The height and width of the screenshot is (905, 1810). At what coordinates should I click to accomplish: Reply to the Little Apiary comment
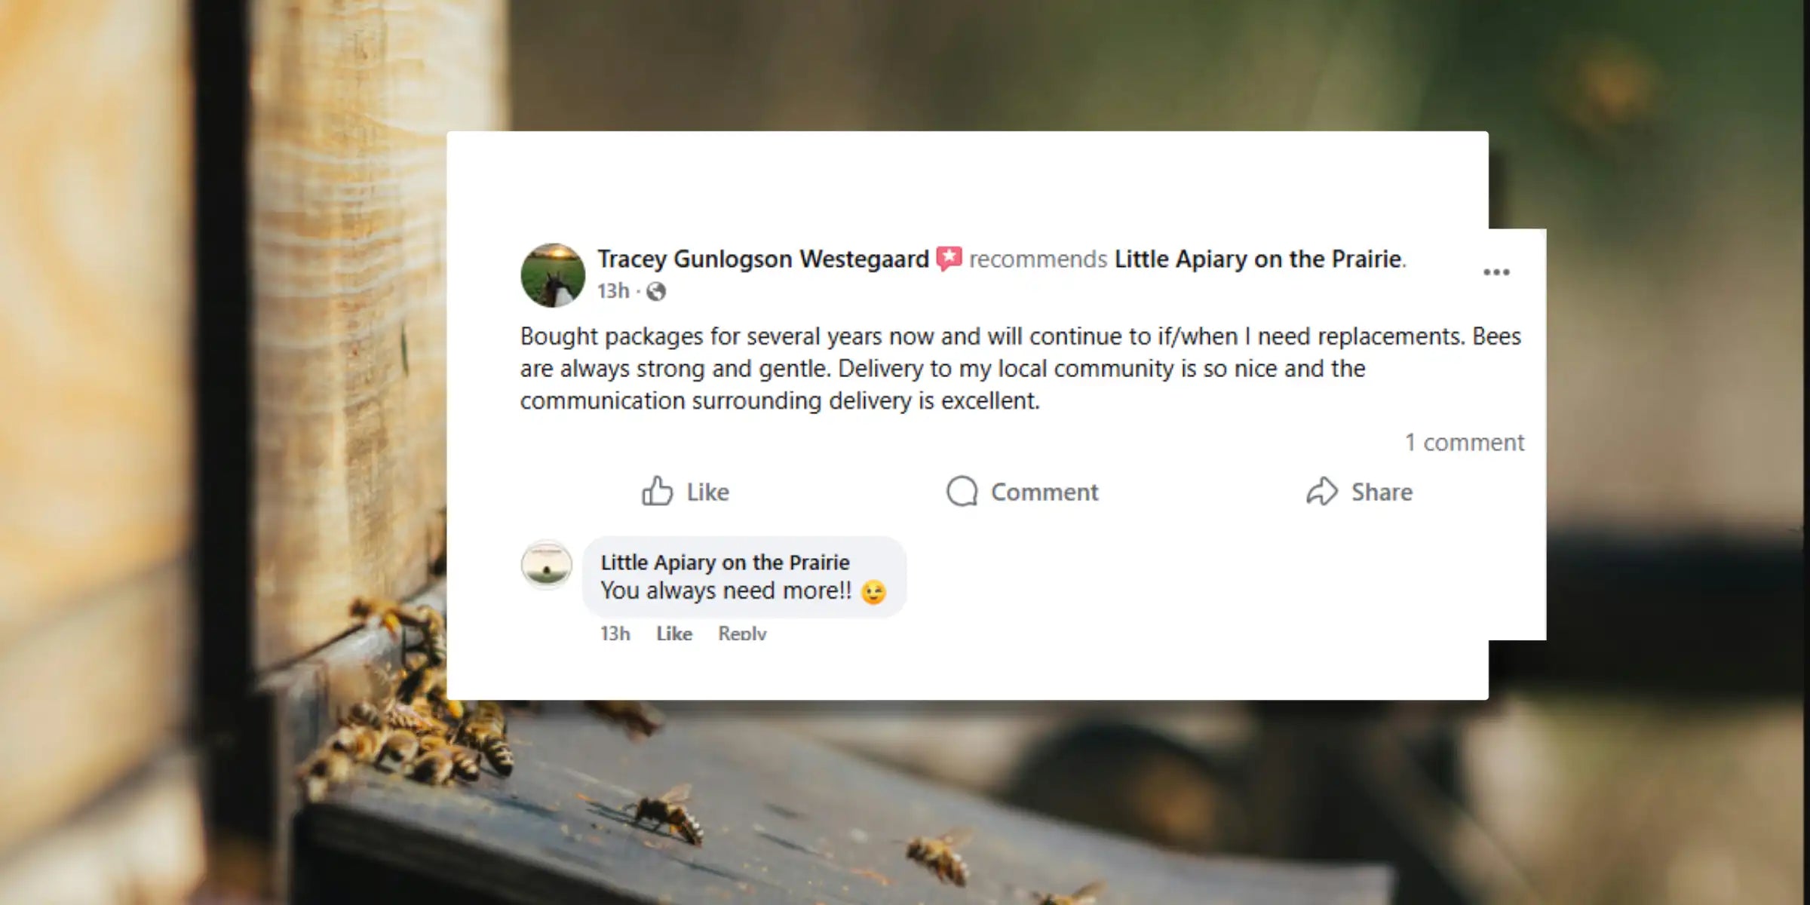tap(742, 633)
